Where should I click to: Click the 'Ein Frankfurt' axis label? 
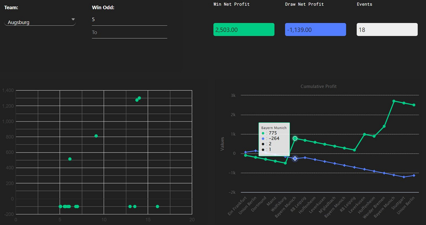(238, 206)
